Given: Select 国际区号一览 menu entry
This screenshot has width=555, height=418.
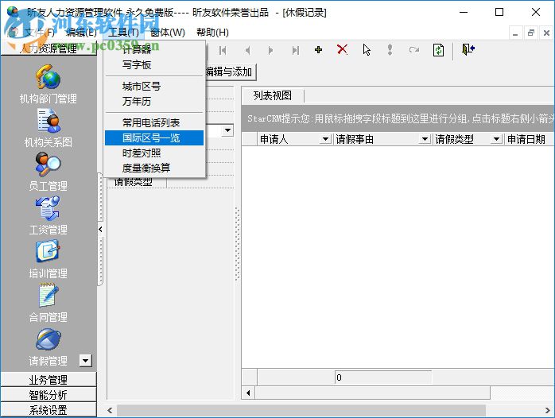Looking at the screenshot, I should pos(154,138).
